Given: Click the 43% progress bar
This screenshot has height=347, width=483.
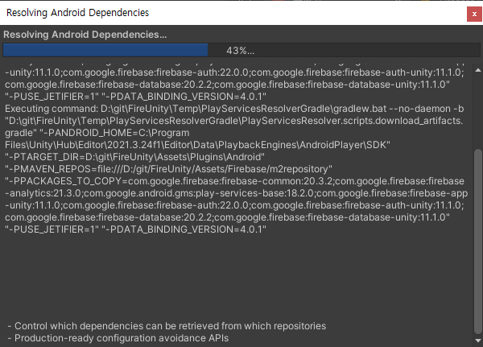Looking at the screenshot, I should point(242,50).
